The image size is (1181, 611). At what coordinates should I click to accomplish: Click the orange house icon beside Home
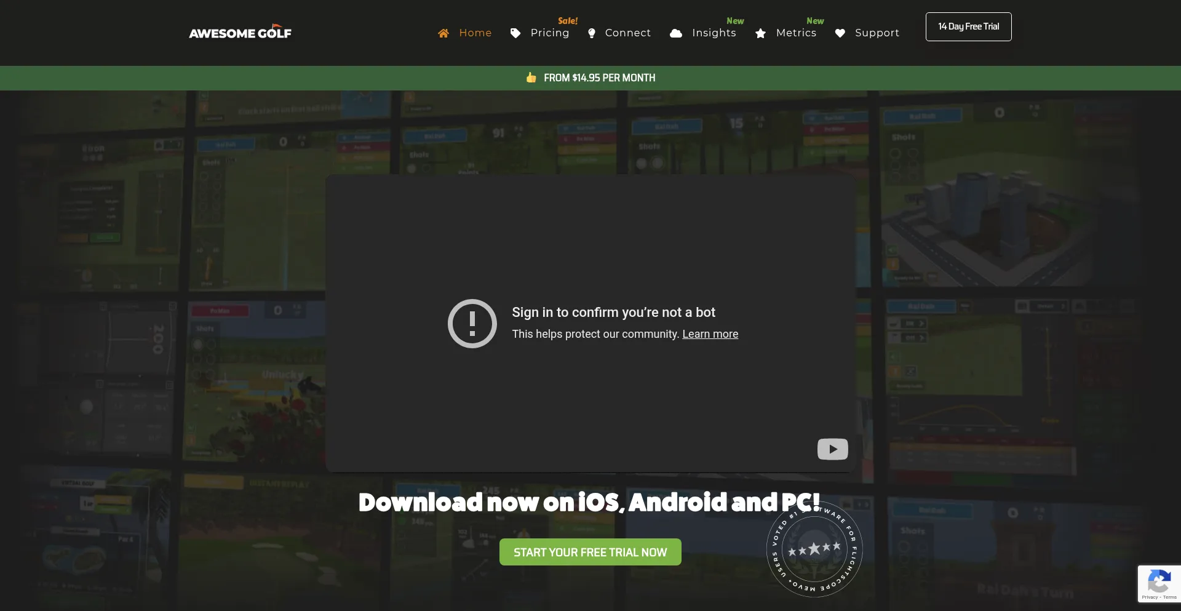pyautogui.click(x=443, y=33)
